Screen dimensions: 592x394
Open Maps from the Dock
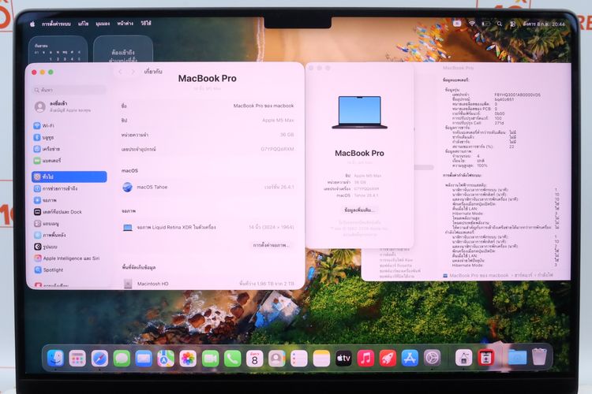tap(166, 359)
